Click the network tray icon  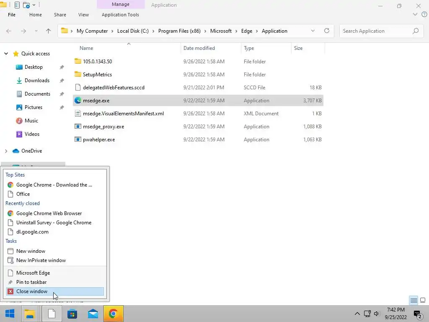pos(367,314)
